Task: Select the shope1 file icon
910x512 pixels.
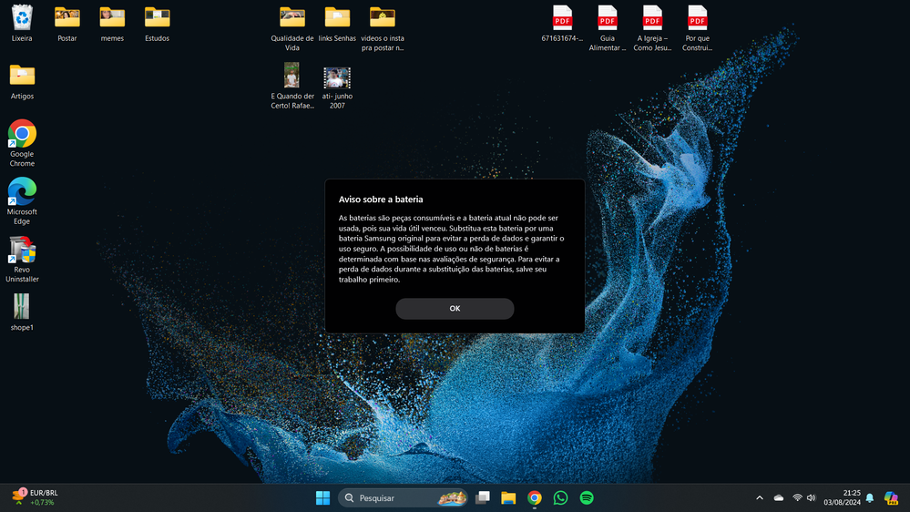Action: pos(22,312)
